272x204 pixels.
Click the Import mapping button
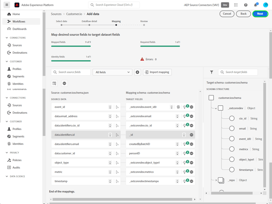coord(157,72)
